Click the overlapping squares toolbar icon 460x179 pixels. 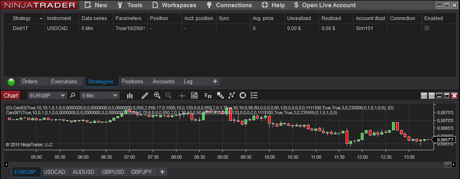pyautogui.click(x=220, y=95)
